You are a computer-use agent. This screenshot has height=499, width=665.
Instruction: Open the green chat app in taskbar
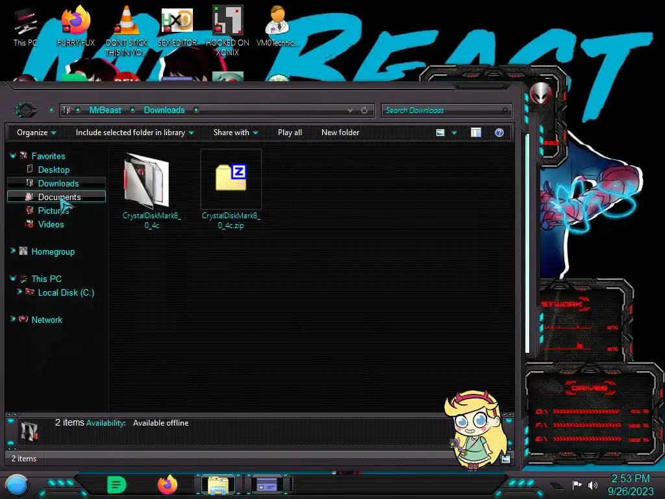(x=117, y=485)
